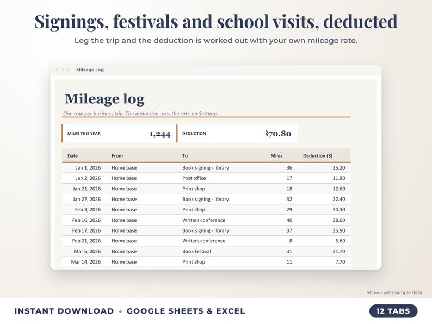Click miles value 36
This screenshot has width=432, height=324.
pyautogui.click(x=289, y=167)
